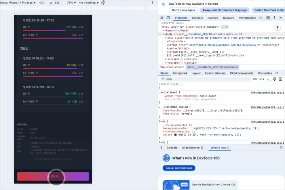Switch to the Console tab in the main toolbar
Image resolution: width=285 pixels, height=190 pixels.
coord(198,18)
